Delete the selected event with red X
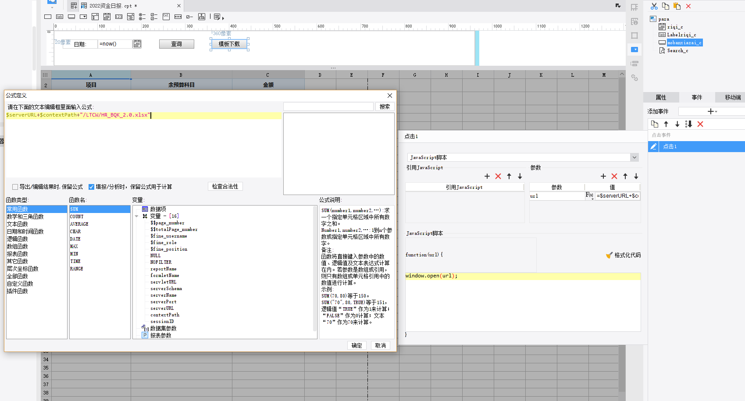The height and width of the screenshot is (401, 745). coord(700,124)
